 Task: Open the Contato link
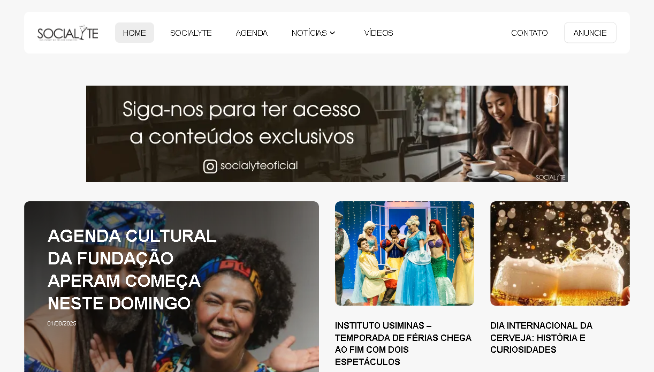point(529,33)
